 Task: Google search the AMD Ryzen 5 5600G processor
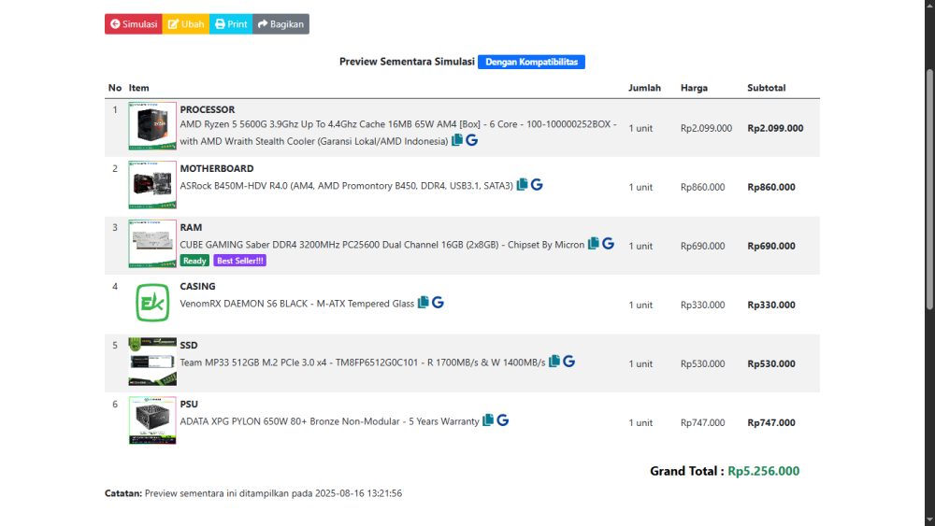point(471,140)
